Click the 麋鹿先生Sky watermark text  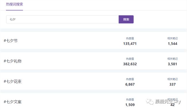point(168,102)
